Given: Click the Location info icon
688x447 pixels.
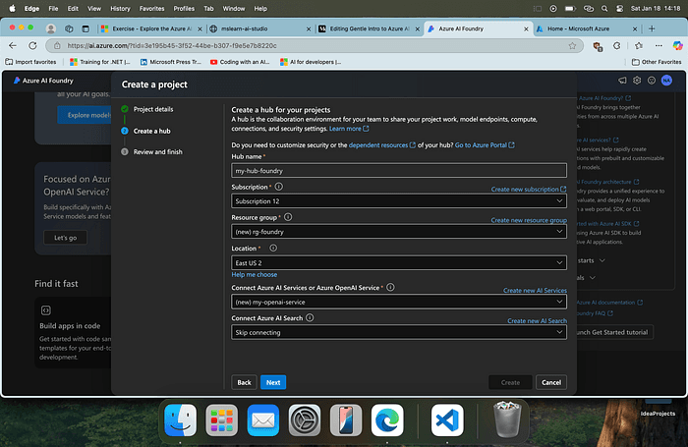Looking at the screenshot, I should (273, 248).
